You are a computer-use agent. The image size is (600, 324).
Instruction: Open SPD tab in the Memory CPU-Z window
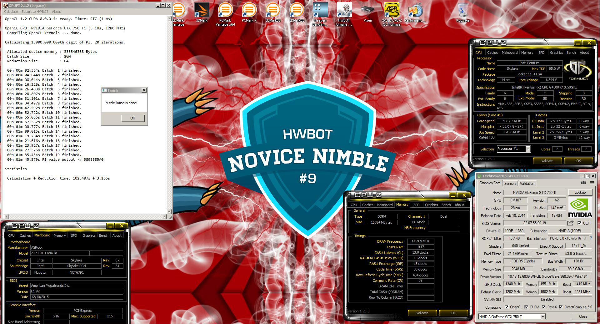pyautogui.click(x=416, y=205)
